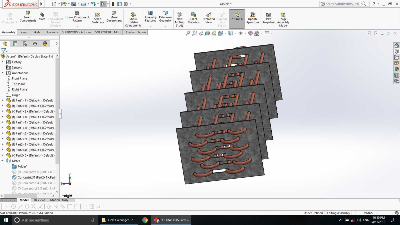Click the Zoom to Area icon
This screenshot has height=225, width=400.
tap(194, 33)
